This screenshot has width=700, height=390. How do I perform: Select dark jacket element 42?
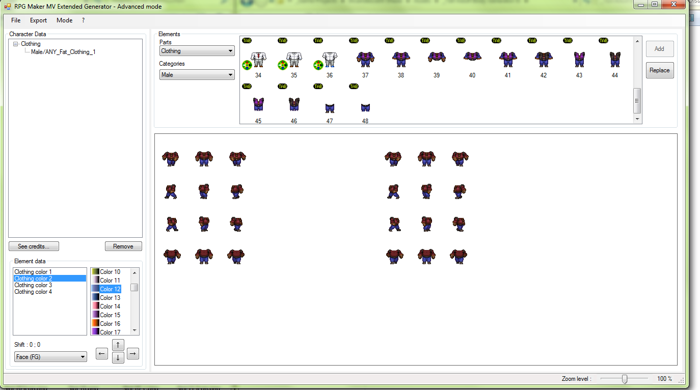click(544, 59)
